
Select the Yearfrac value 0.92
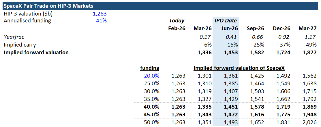(284, 37)
